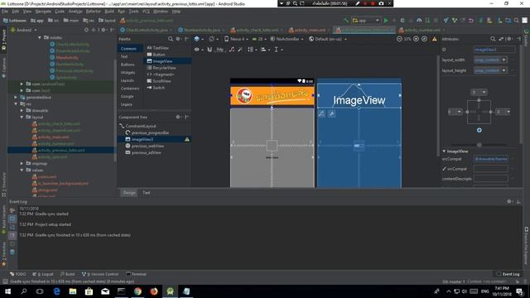530x298 pixels.
Task: Click the magnet autoconnect icon
Action: coord(210,50)
